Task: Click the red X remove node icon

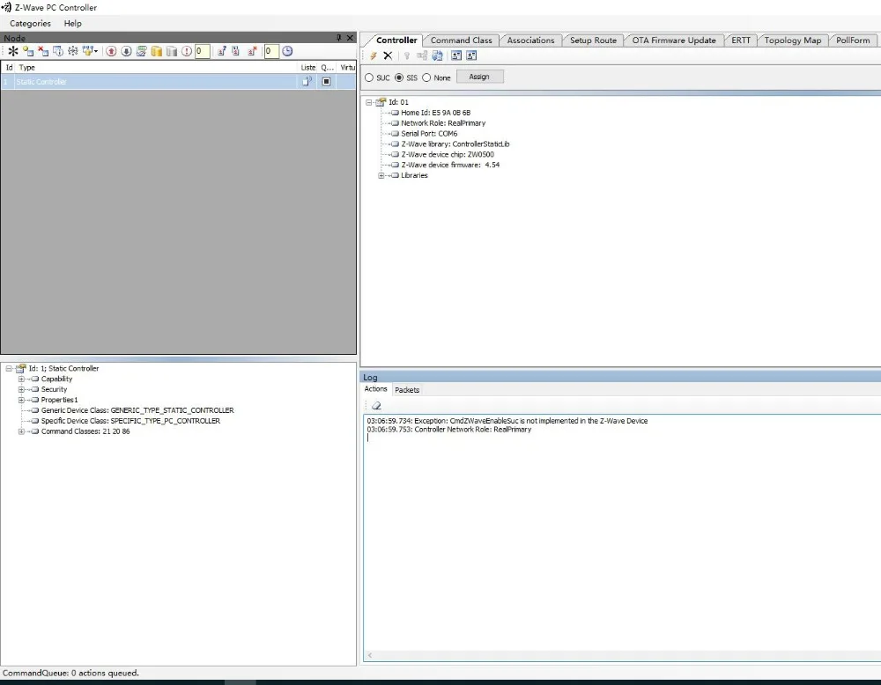Action: click(x=43, y=51)
